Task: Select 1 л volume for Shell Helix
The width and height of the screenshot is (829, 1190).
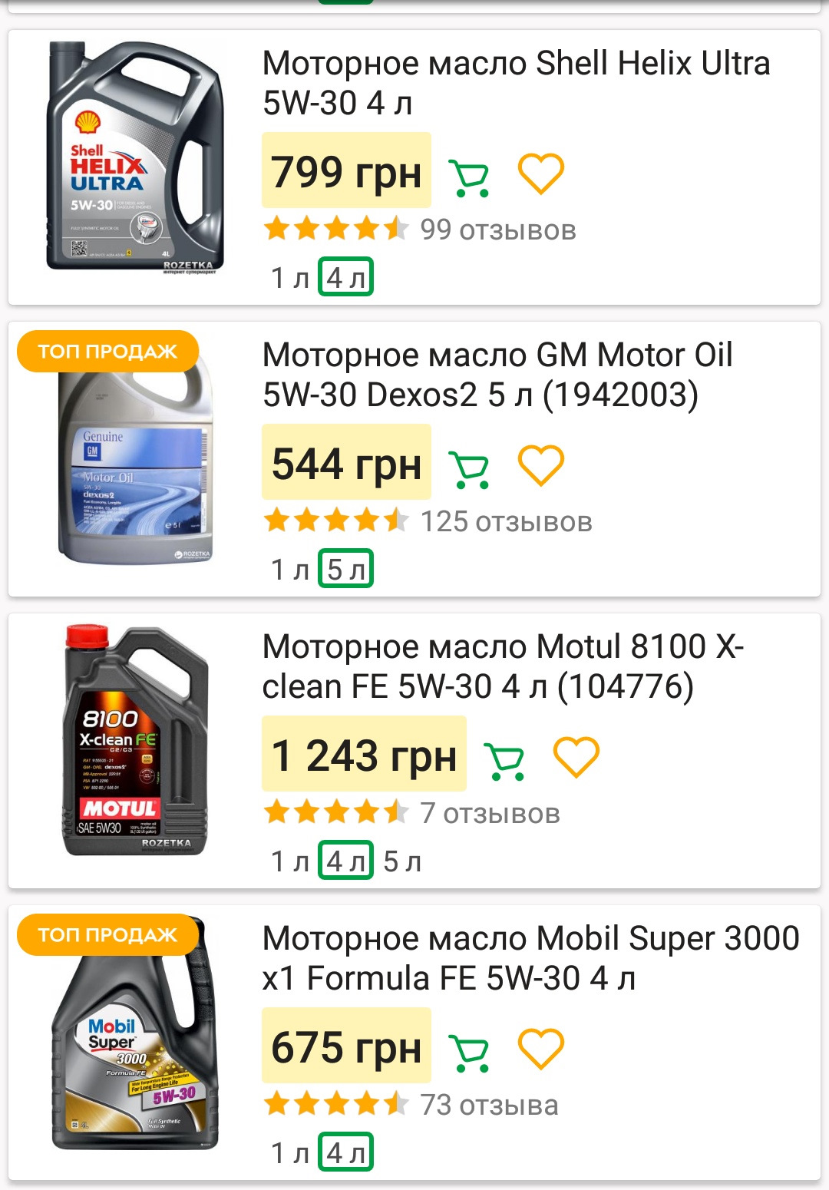Action: [289, 278]
